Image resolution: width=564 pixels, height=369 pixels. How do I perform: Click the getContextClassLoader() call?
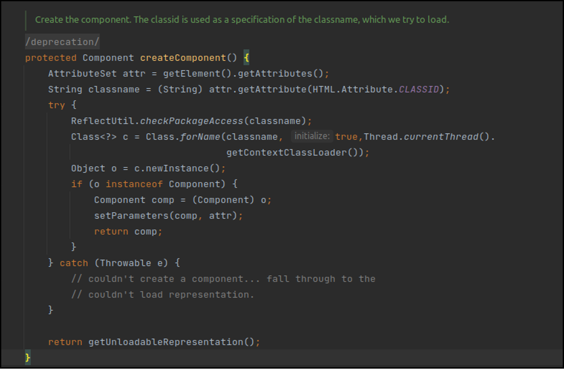pyautogui.click(x=294, y=153)
